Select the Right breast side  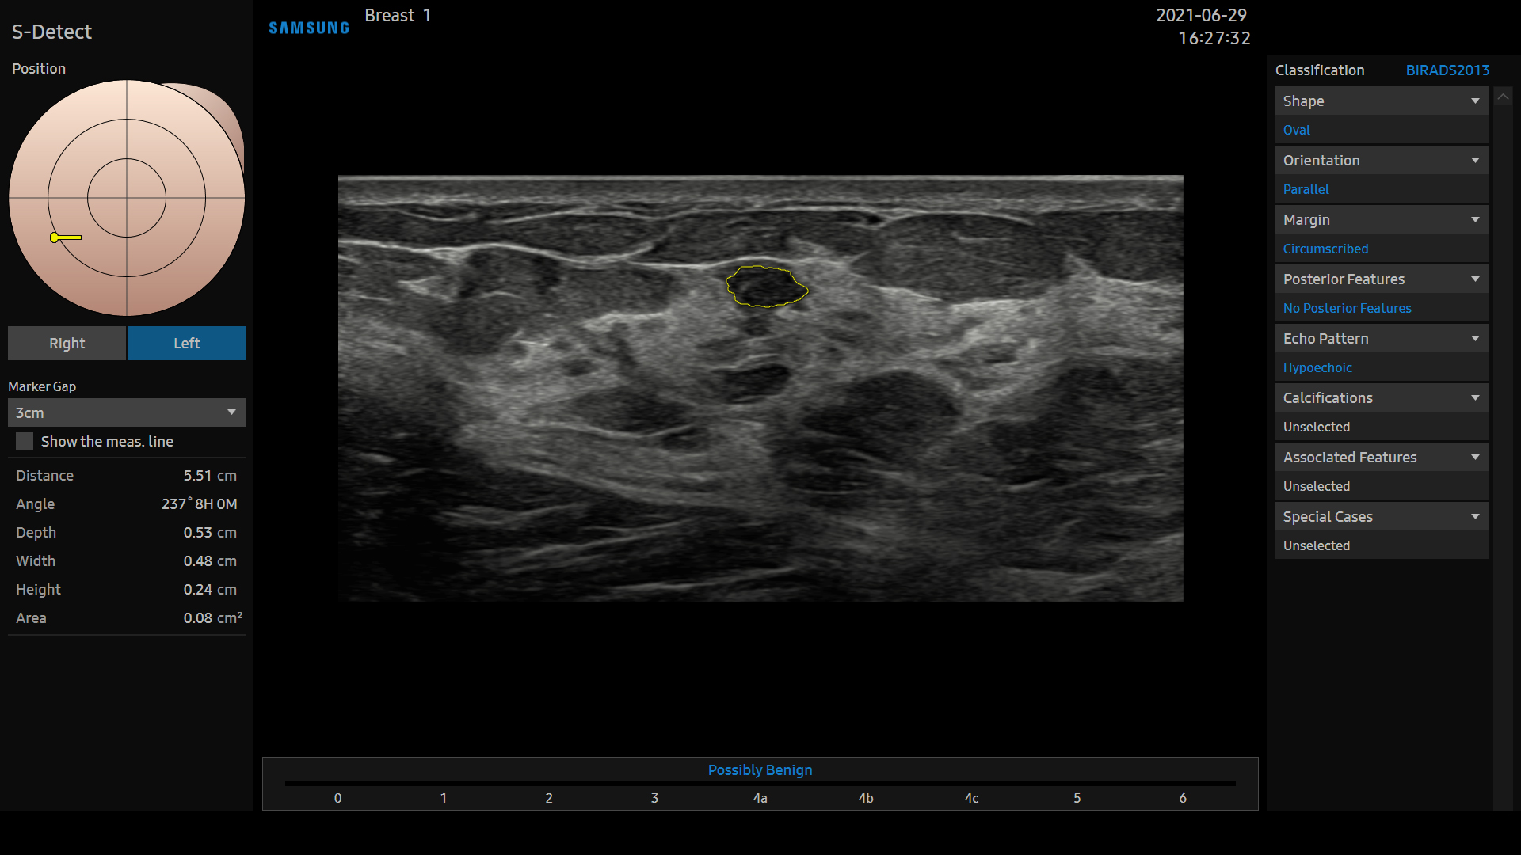point(67,343)
